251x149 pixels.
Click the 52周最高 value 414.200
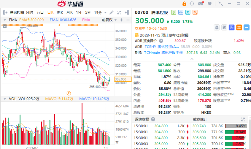click(x=204, y=95)
